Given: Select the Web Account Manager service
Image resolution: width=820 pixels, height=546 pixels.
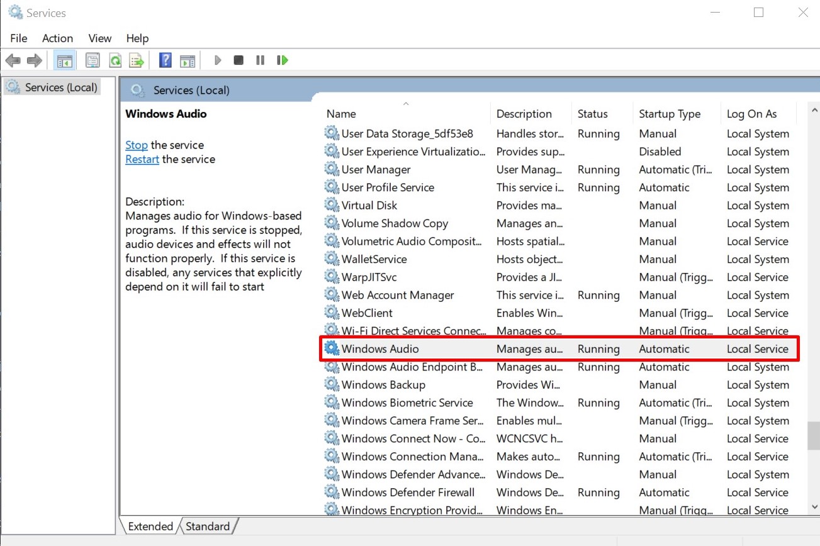Looking at the screenshot, I should (560, 295).
